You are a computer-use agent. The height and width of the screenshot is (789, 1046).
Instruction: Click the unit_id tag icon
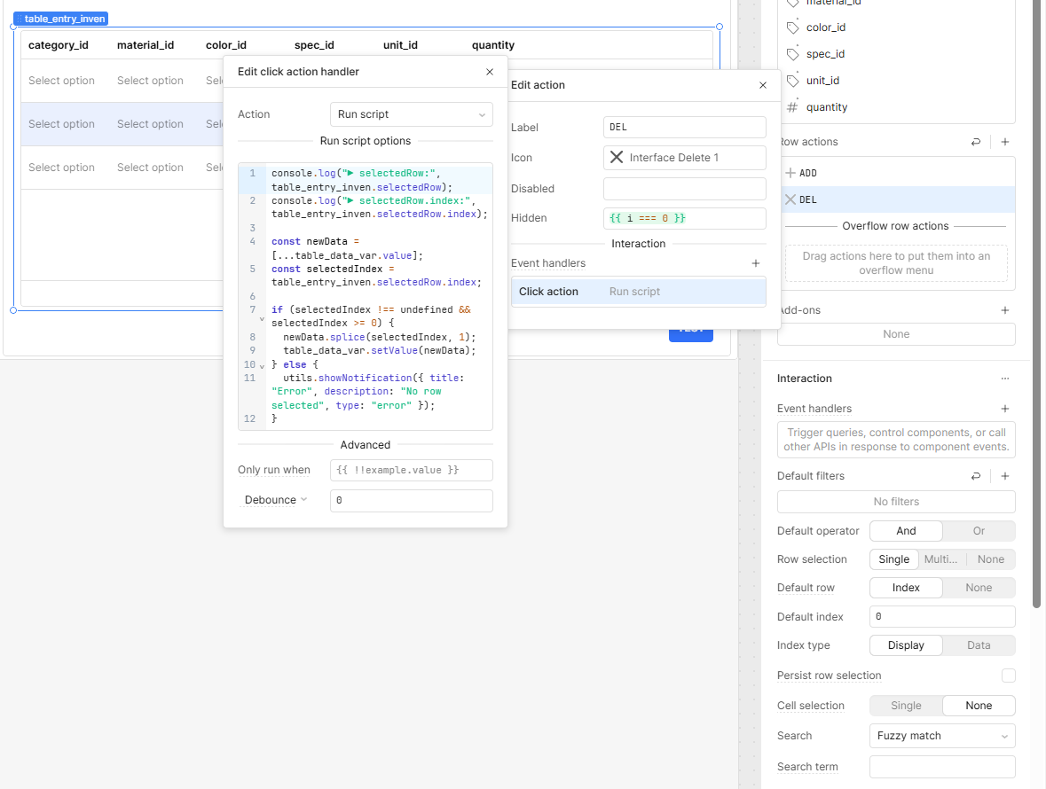click(x=792, y=81)
